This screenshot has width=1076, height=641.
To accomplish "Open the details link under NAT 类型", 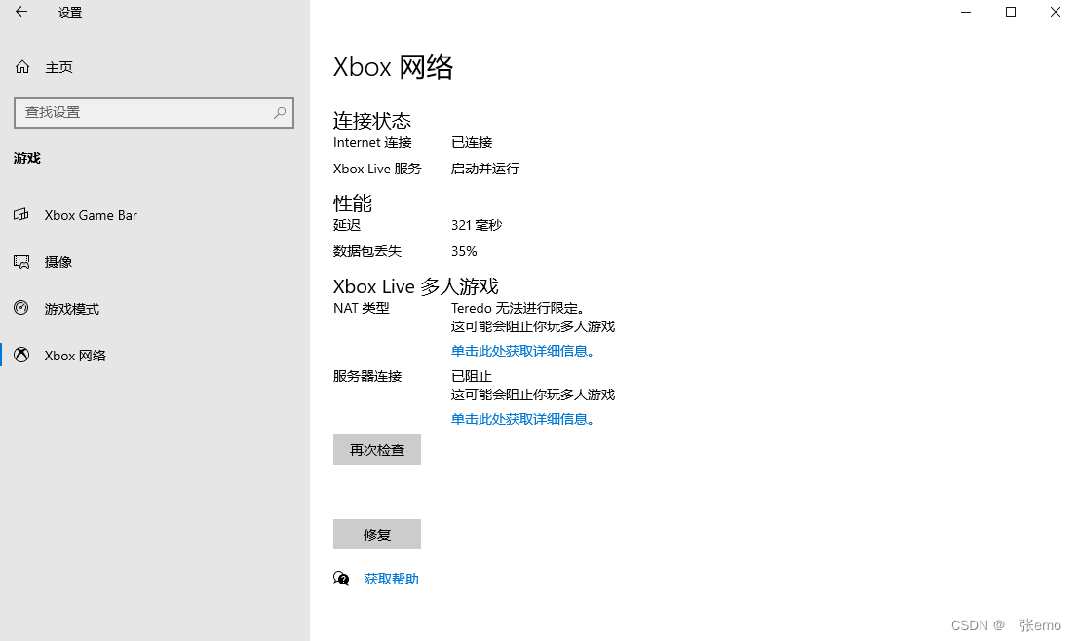I will point(522,351).
